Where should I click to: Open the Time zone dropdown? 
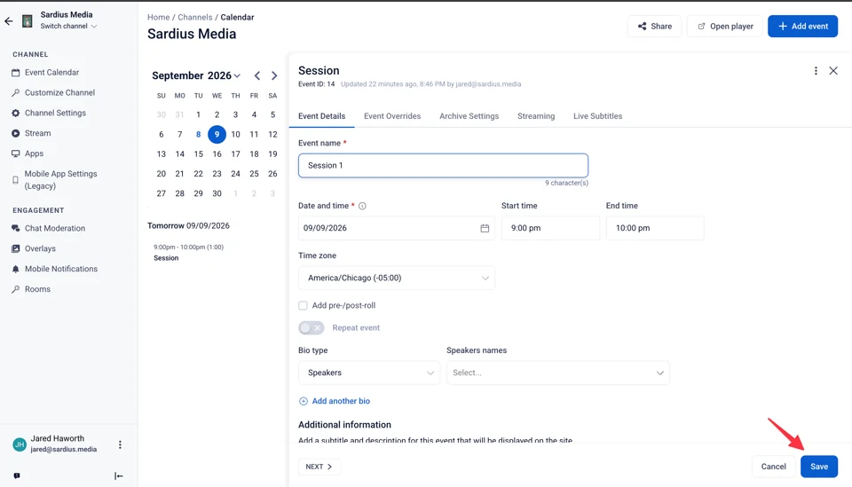click(x=396, y=278)
